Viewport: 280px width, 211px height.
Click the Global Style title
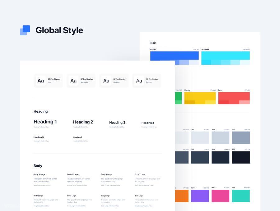tap(59, 30)
